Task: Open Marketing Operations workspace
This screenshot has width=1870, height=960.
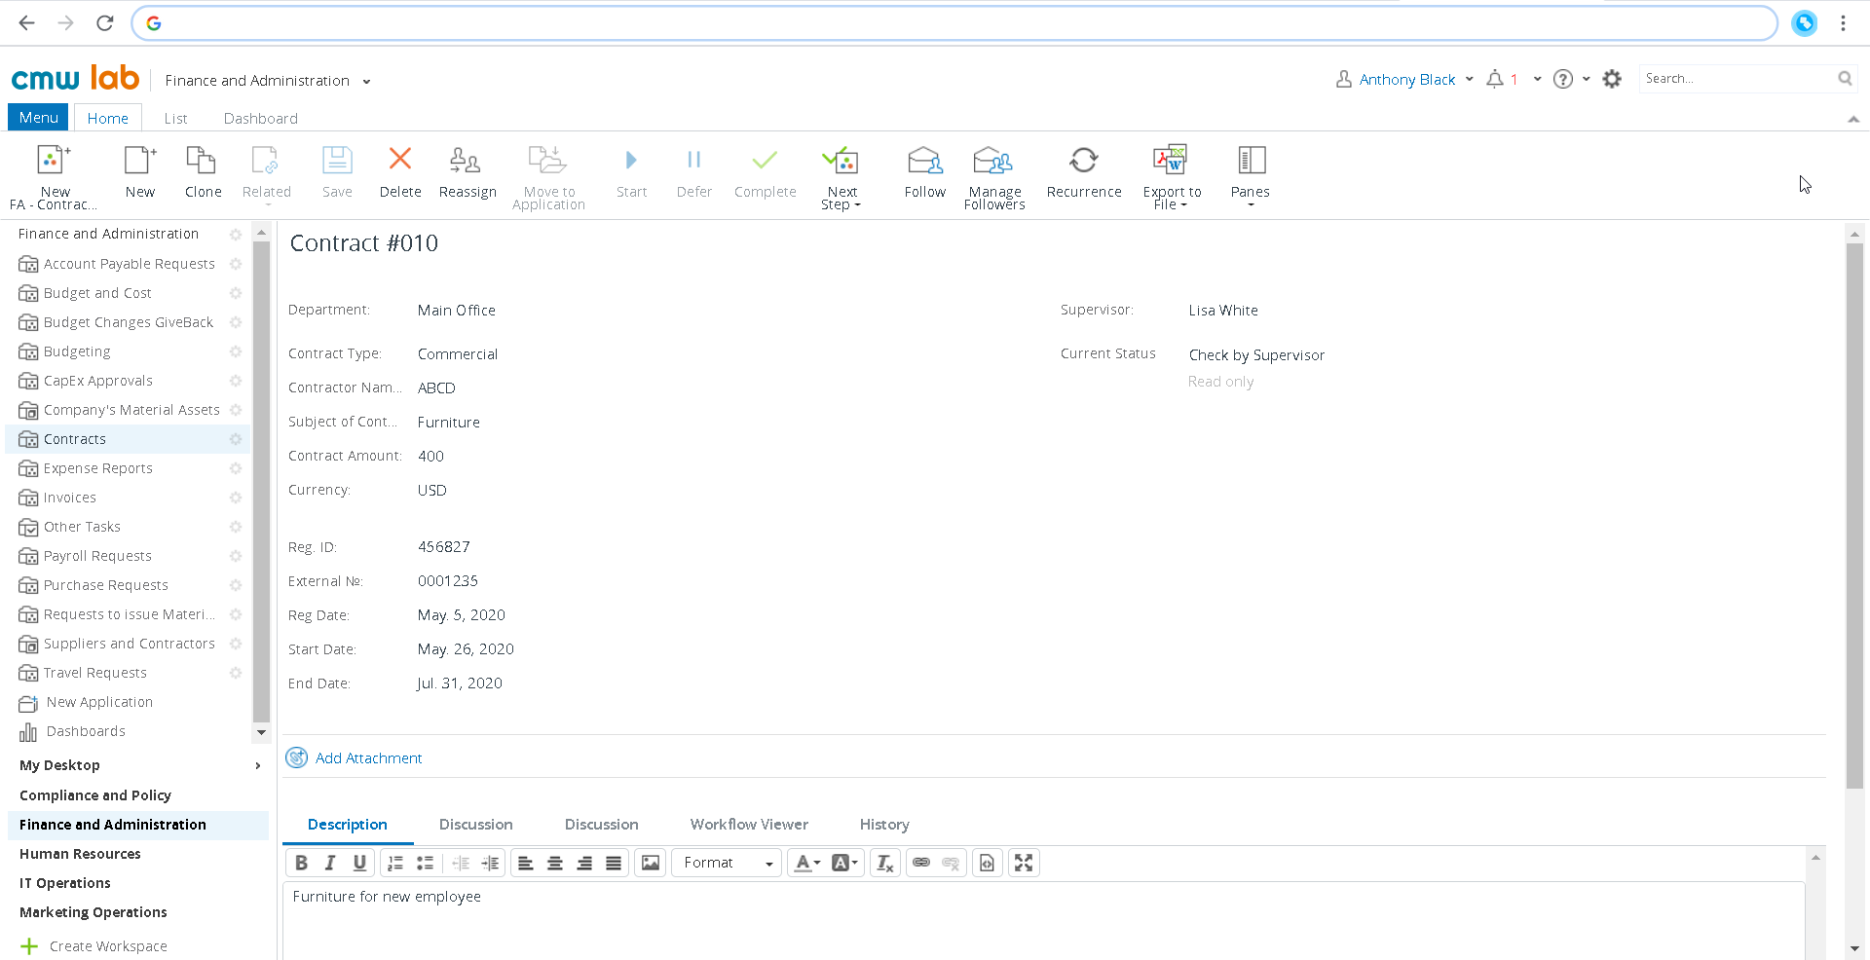Action: coord(93,912)
